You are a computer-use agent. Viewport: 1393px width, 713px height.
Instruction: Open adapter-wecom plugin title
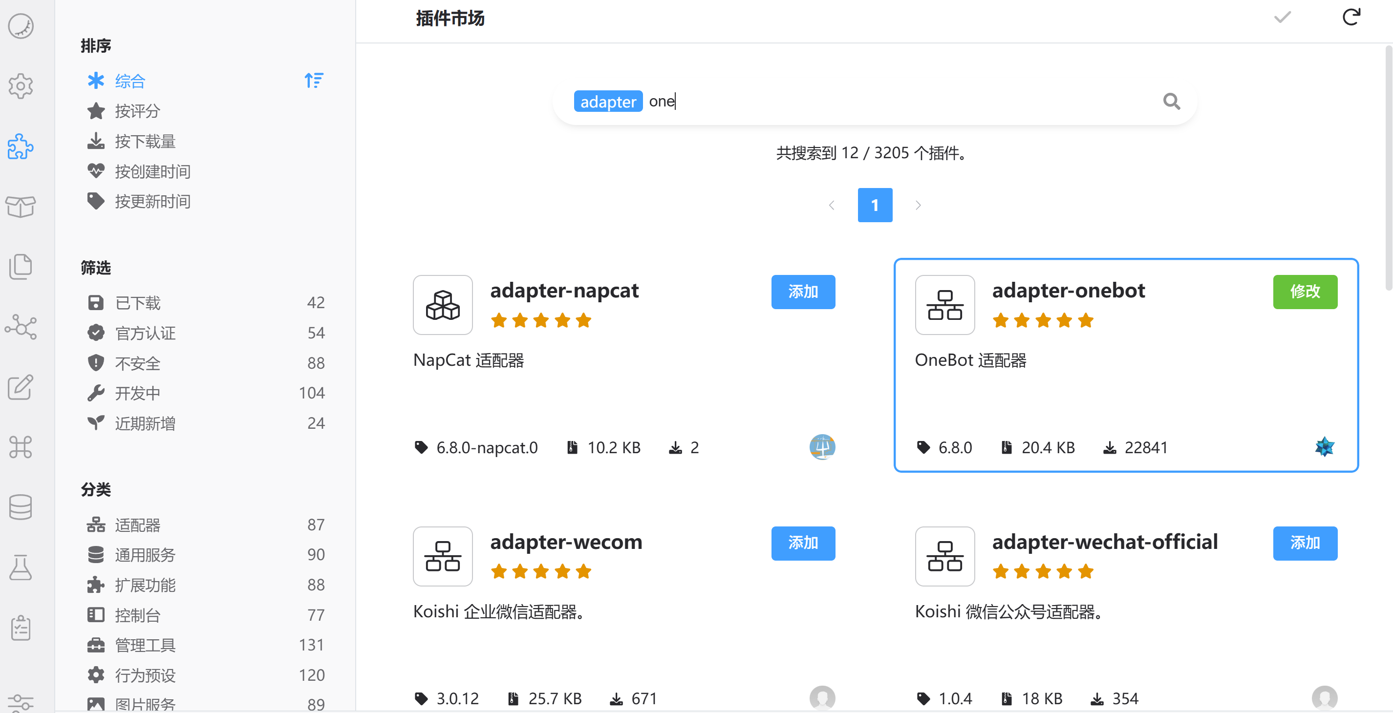click(566, 542)
